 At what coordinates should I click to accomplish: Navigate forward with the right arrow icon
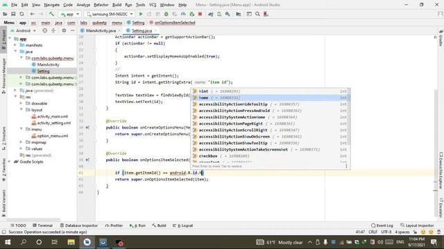click(41, 14)
